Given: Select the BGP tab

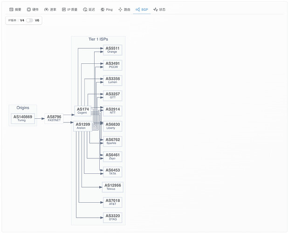Looking at the screenshot, I should click(x=142, y=9).
